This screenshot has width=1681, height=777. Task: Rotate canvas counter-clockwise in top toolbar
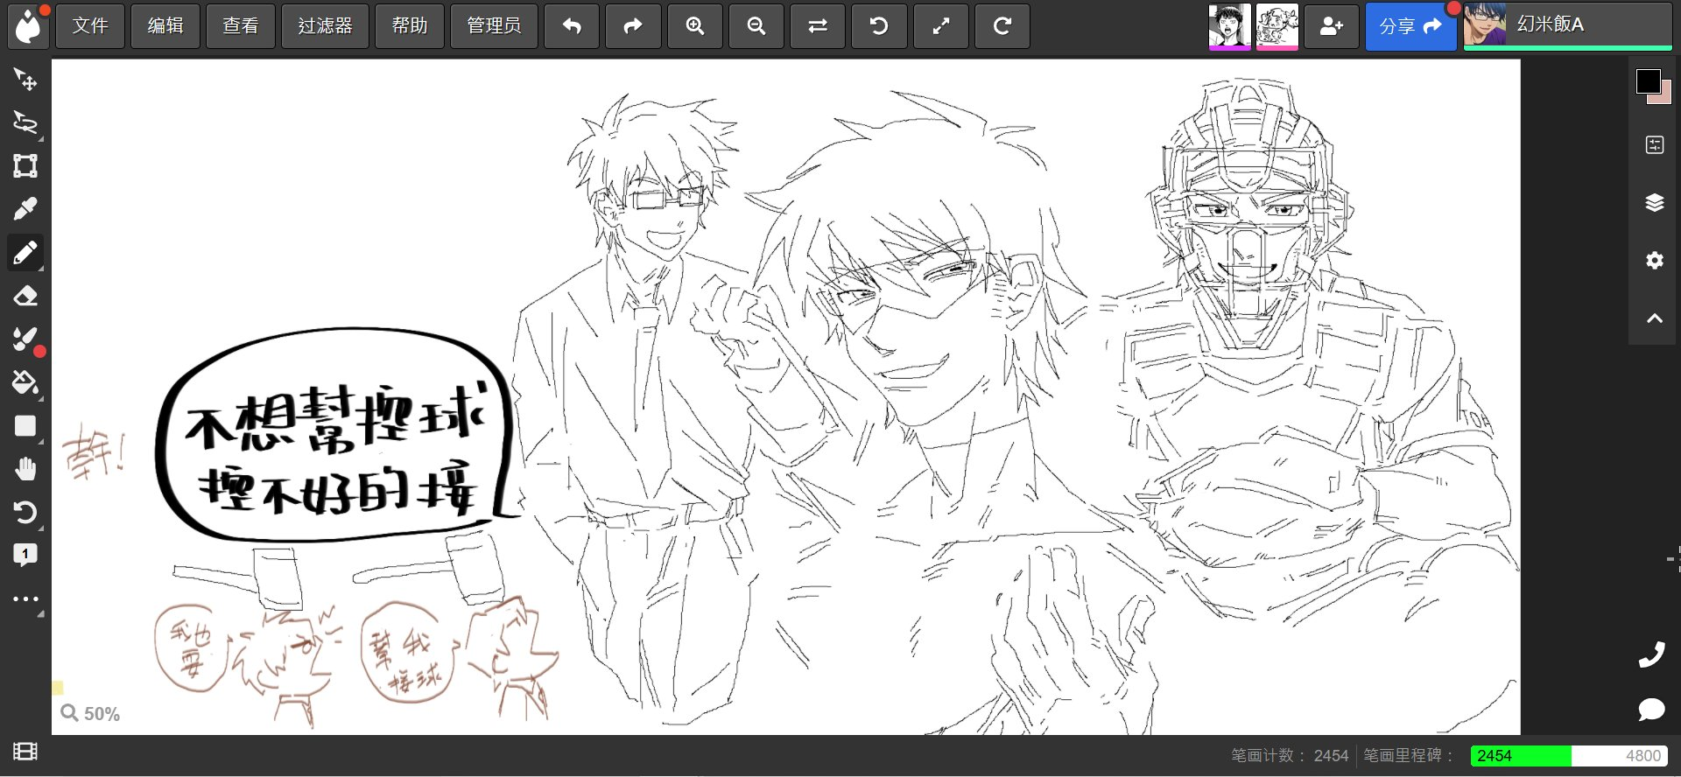[x=879, y=26]
